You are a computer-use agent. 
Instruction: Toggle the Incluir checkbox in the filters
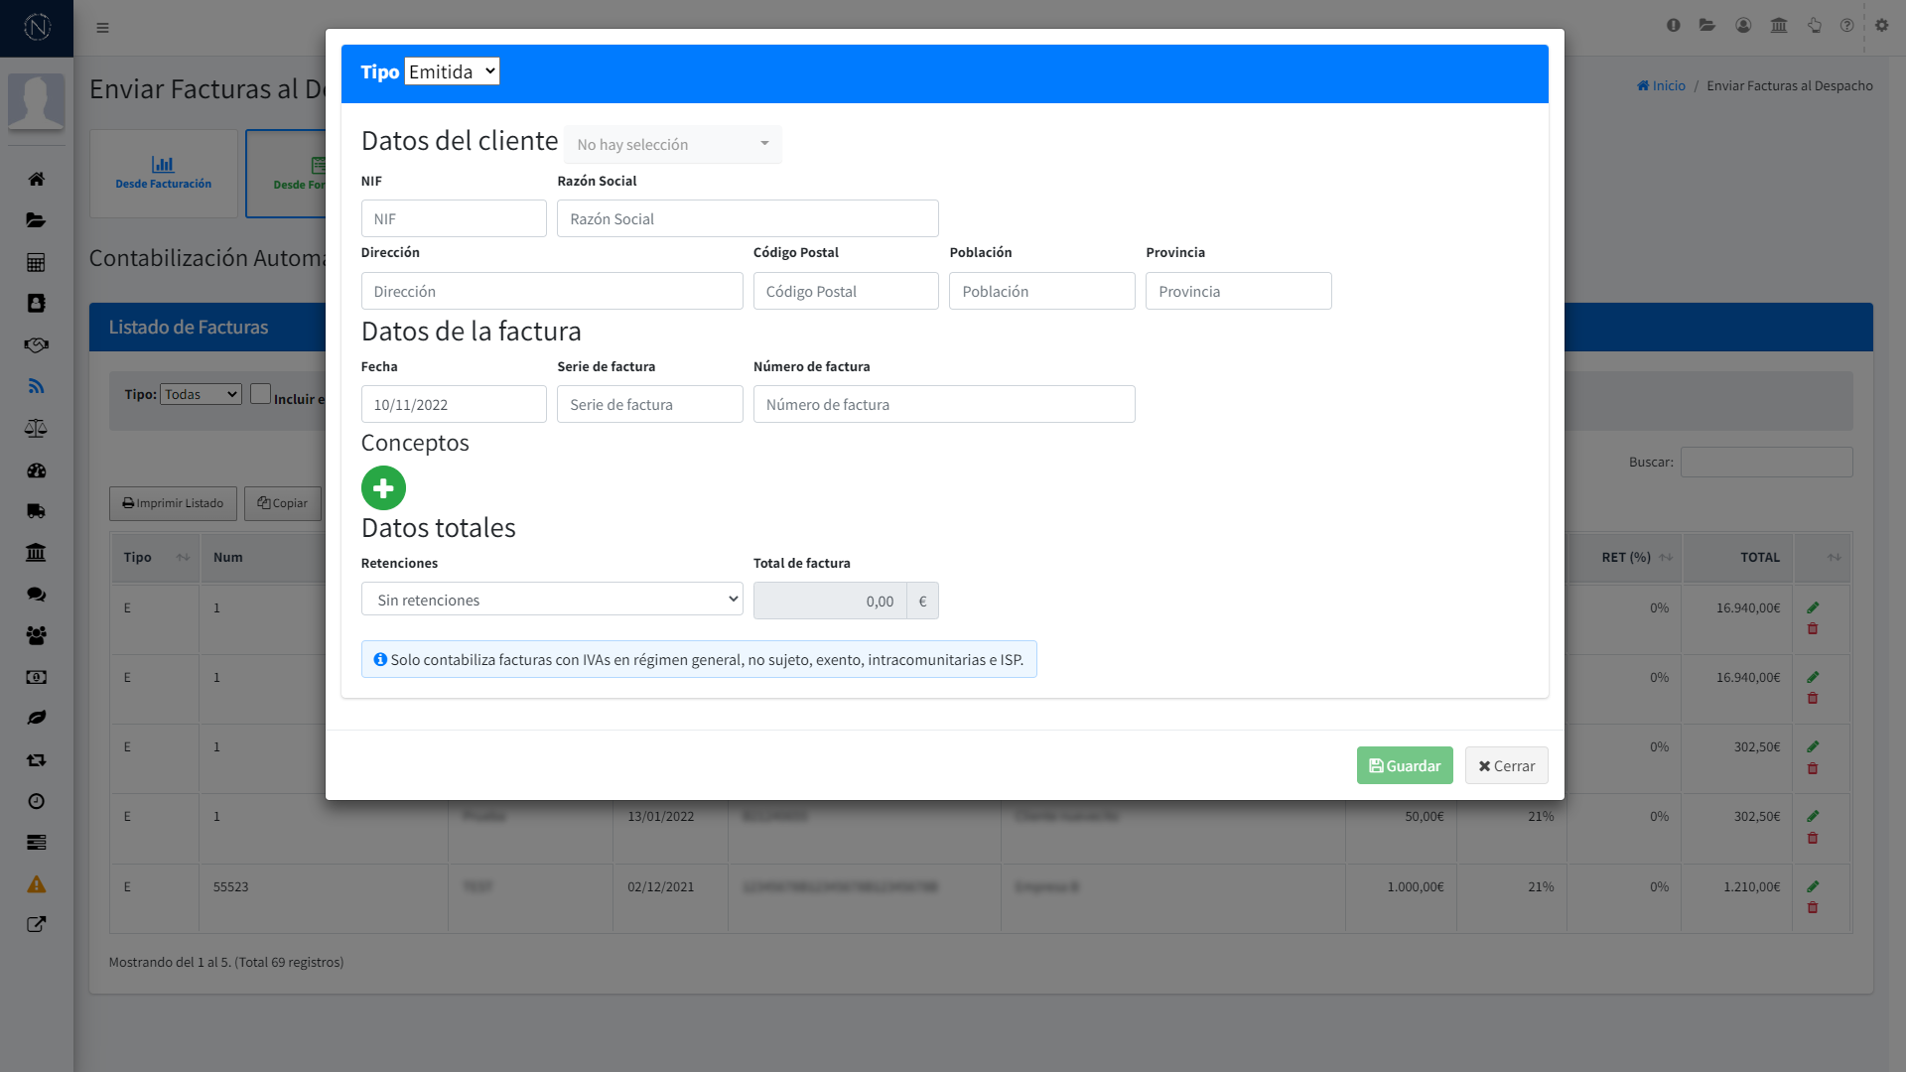[260, 394]
